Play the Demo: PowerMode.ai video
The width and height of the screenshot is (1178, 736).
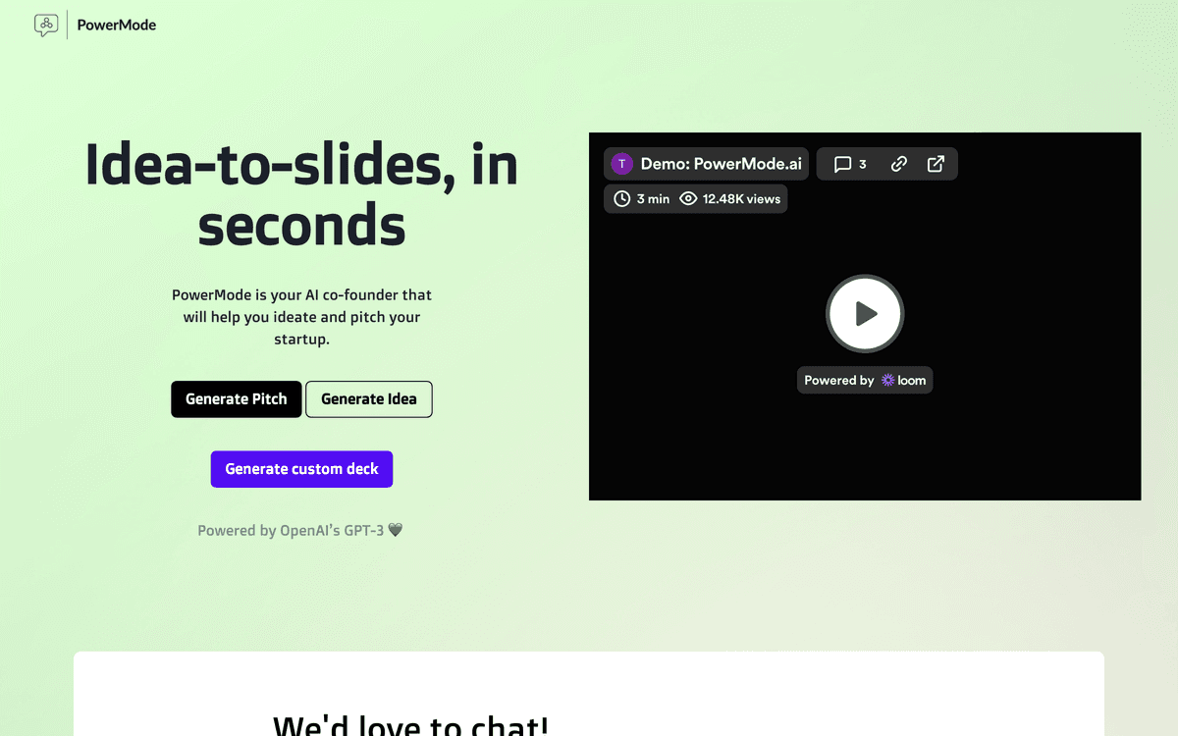point(865,314)
